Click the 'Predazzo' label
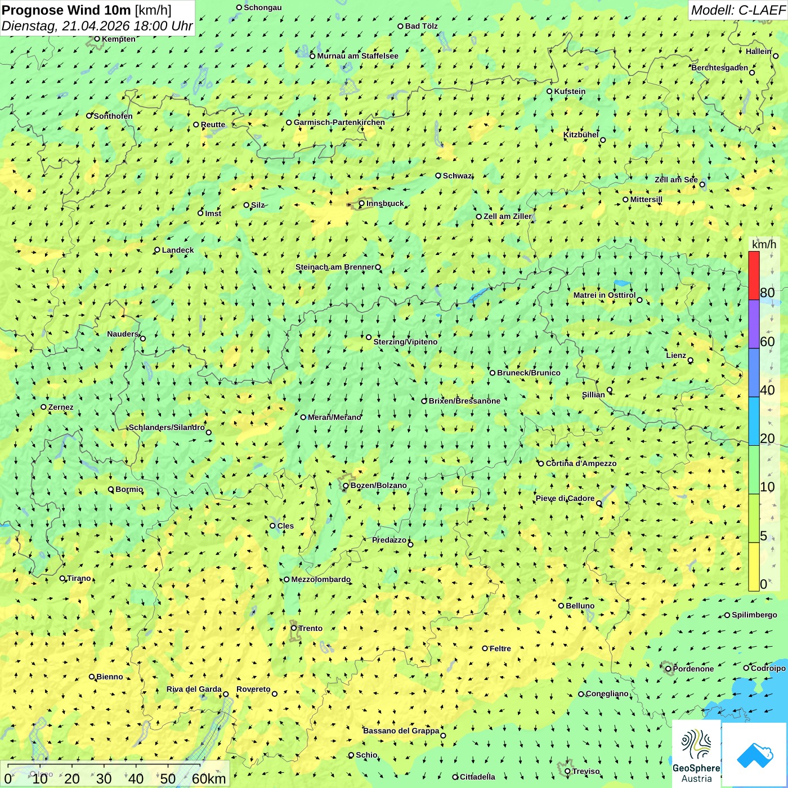The height and width of the screenshot is (788, 788). coord(389,540)
